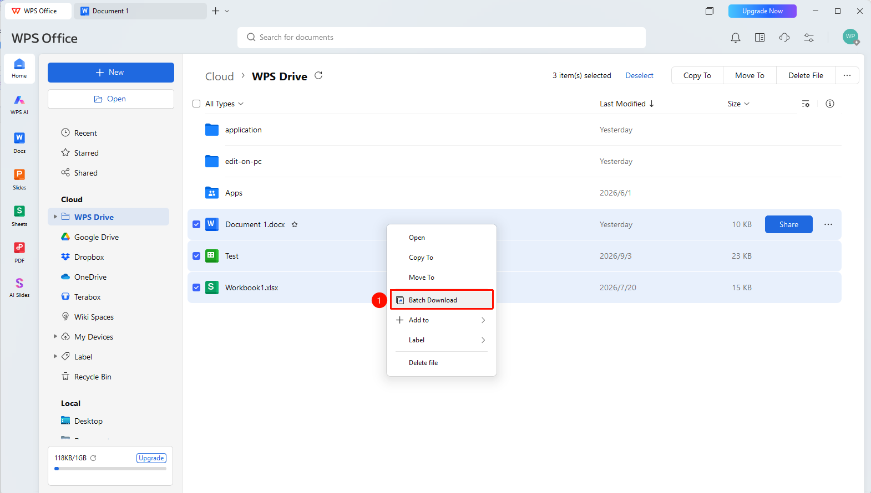Open the file details info icon
This screenshot has height=493, width=871.
click(830, 104)
